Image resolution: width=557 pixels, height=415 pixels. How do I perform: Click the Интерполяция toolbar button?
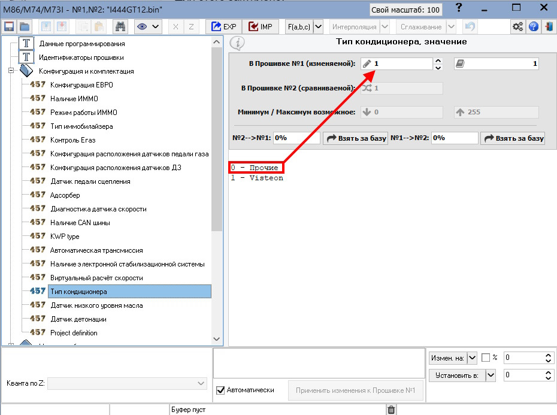click(x=354, y=26)
